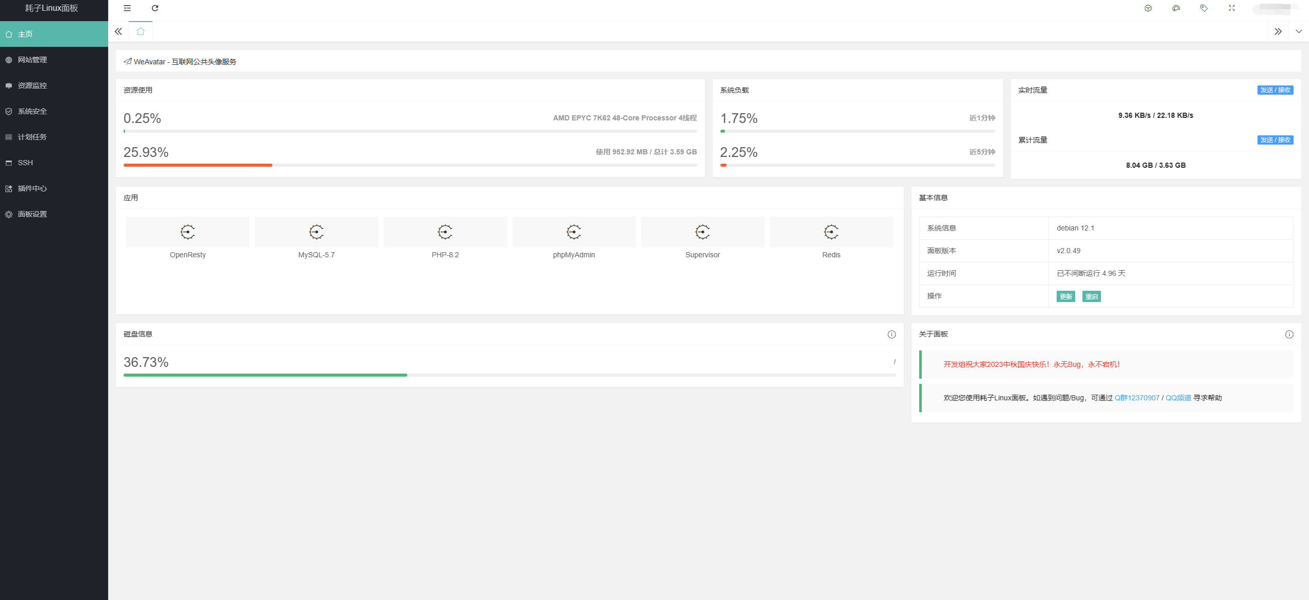Click the refresh icon in top bar
Screen dimensions: 1309x600
coord(155,8)
